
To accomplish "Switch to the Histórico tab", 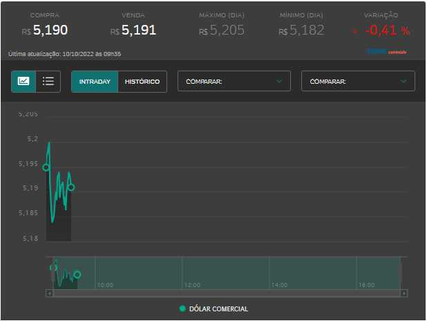I will click(142, 82).
